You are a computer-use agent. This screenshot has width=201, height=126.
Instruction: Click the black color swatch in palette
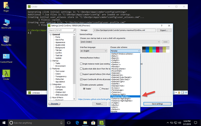(144, 48)
